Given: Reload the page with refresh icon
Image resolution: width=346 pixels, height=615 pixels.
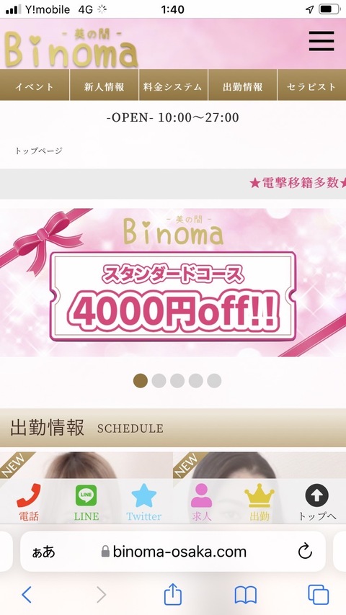Looking at the screenshot, I should (x=305, y=552).
